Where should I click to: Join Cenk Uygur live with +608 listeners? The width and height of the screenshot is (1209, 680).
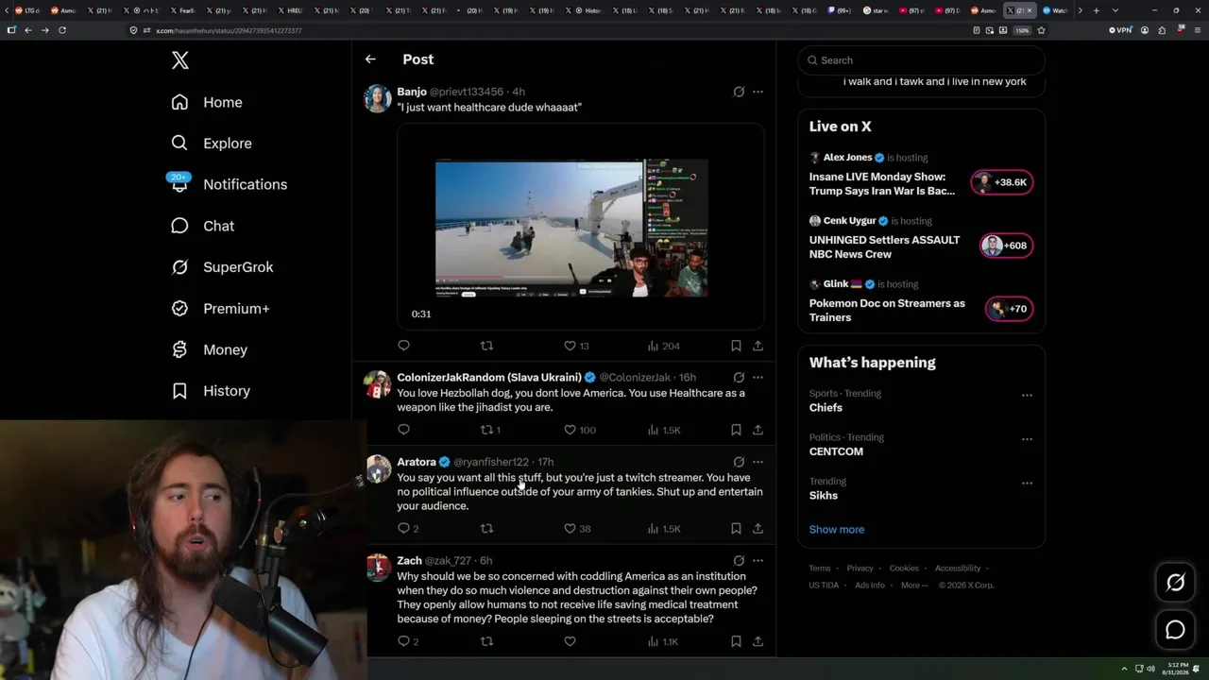coord(1006,246)
